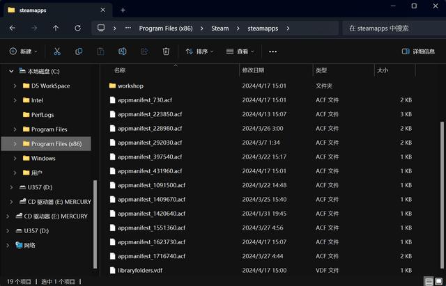The height and width of the screenshot is (286, 446).
Task: Expand the Windows folder node
Action: (x=15, y=158)
